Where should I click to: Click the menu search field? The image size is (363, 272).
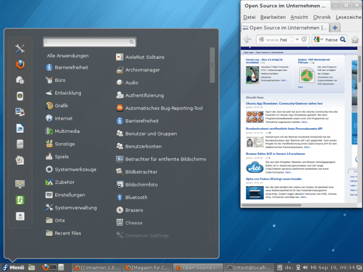(90, 42)
